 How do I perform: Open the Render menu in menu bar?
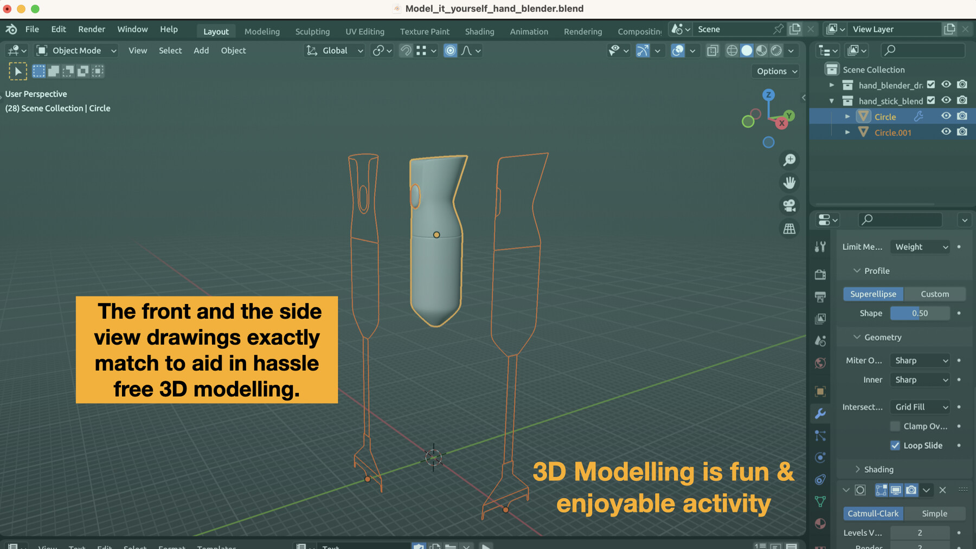[x=91, y=29]
